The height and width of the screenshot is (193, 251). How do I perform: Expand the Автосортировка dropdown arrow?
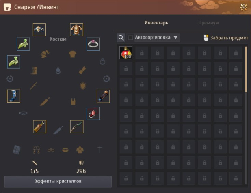tap(175, 38)
